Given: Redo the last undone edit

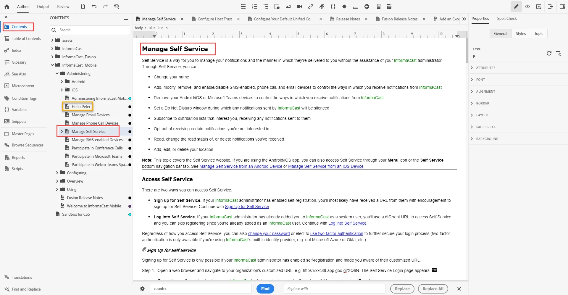Looking at the screenshot, I should coord(105,7).
